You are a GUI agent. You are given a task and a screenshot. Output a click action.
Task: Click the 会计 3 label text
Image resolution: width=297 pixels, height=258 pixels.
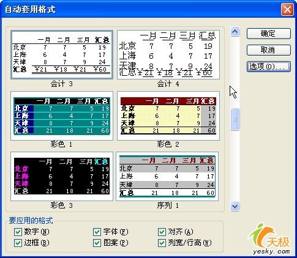[x=62, y=84]
